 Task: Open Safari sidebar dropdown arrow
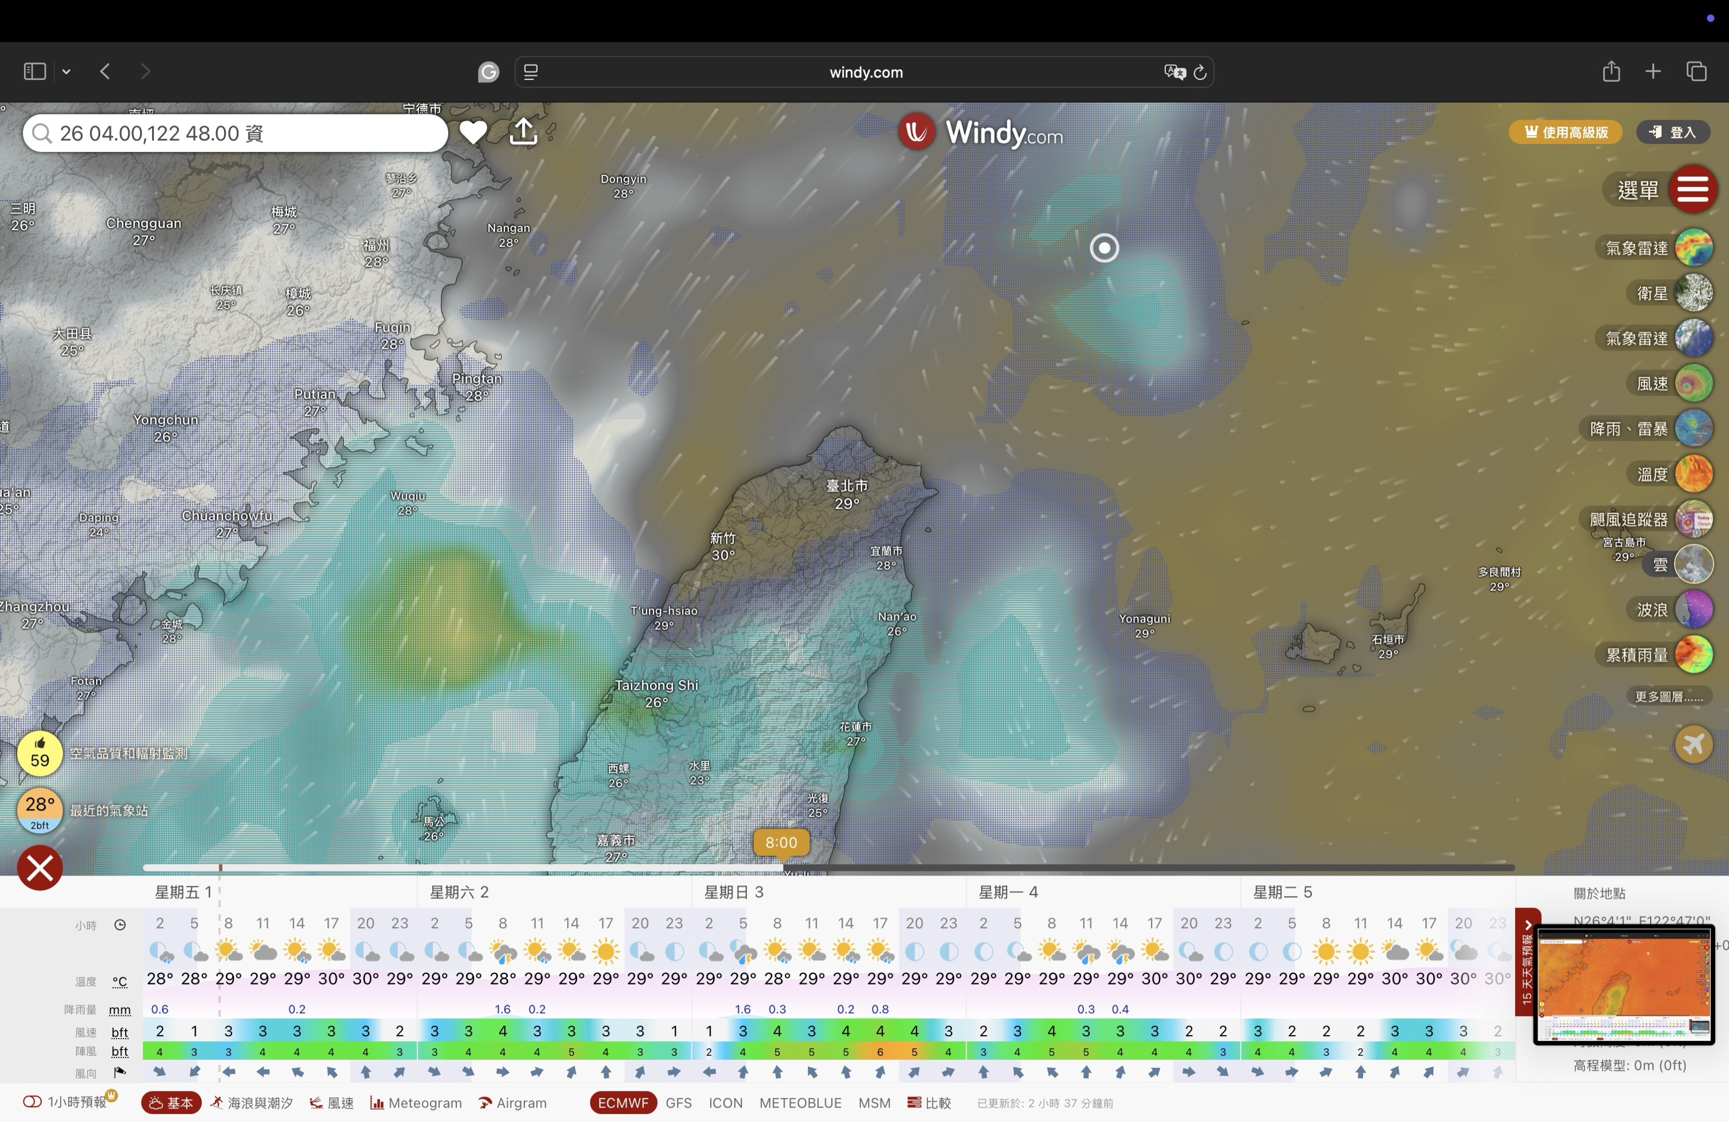click(x=66, y=71)
